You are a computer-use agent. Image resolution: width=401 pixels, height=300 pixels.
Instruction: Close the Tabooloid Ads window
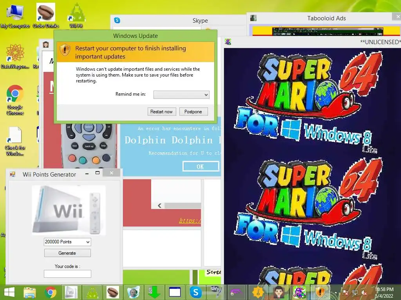[x=397, y=16]
